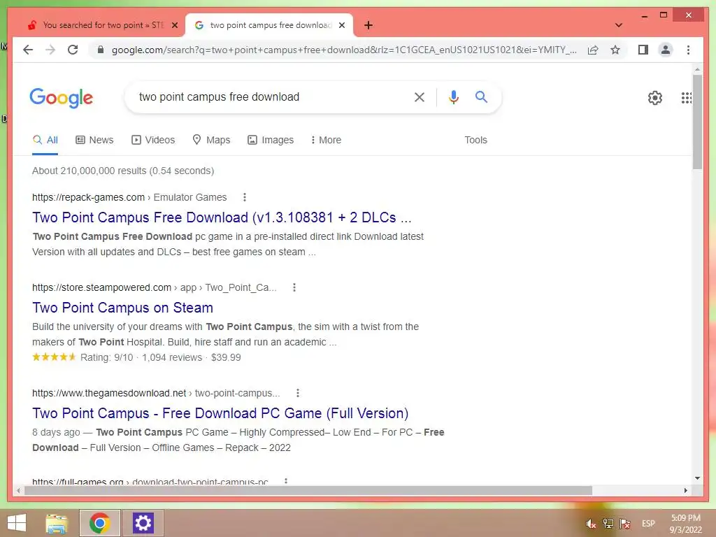716x537 pixels.
Task: Click the muted volume tray icon
Action: pos(591,523)
